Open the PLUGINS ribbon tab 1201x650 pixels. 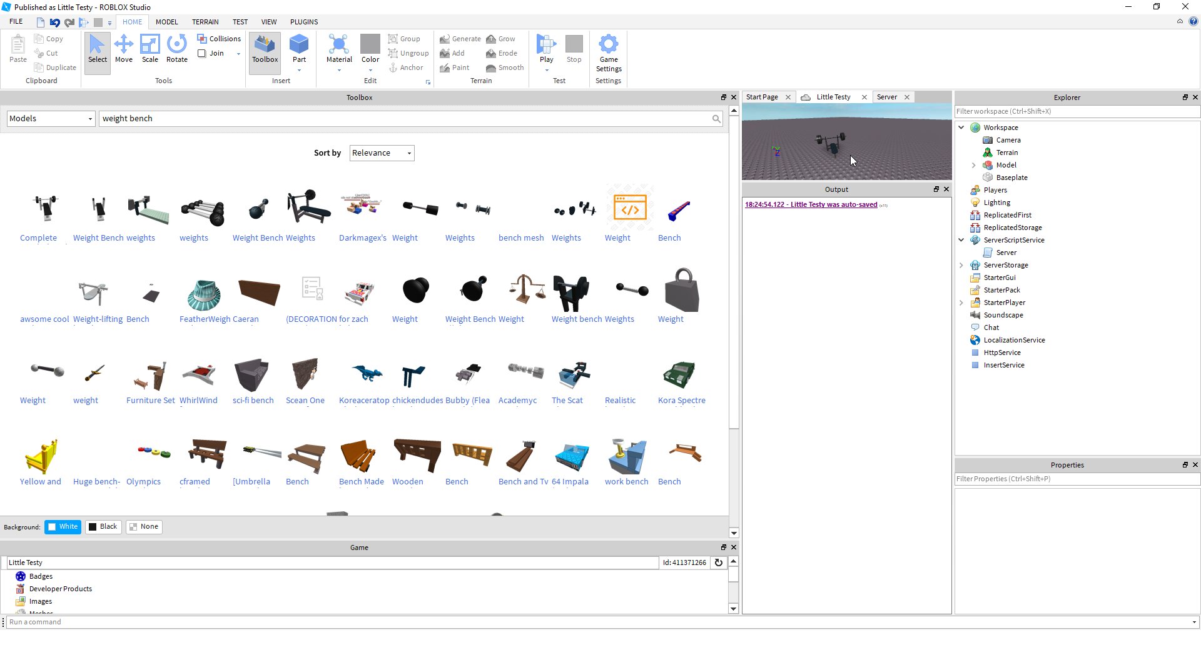(304, 22)
